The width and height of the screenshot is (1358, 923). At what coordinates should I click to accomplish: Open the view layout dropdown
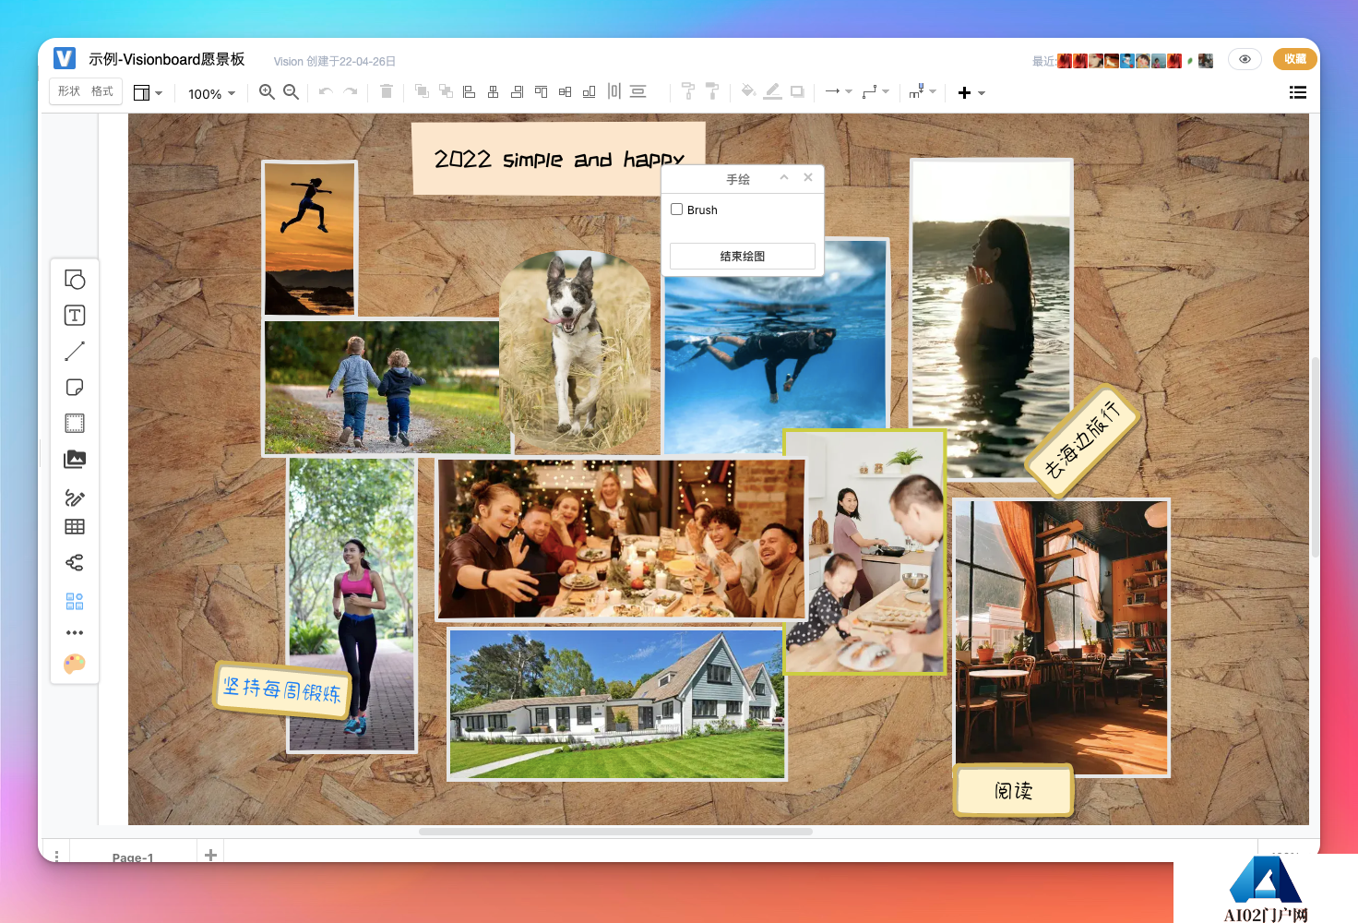click(x=148, y=92)
